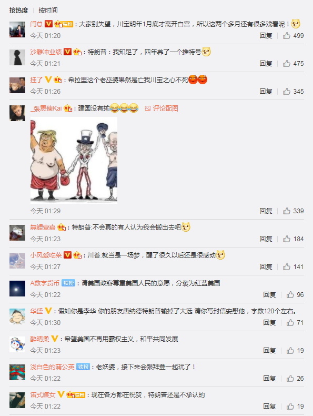
Task: Click the avatar of 醉晴柔
Action: coord(17,344)
